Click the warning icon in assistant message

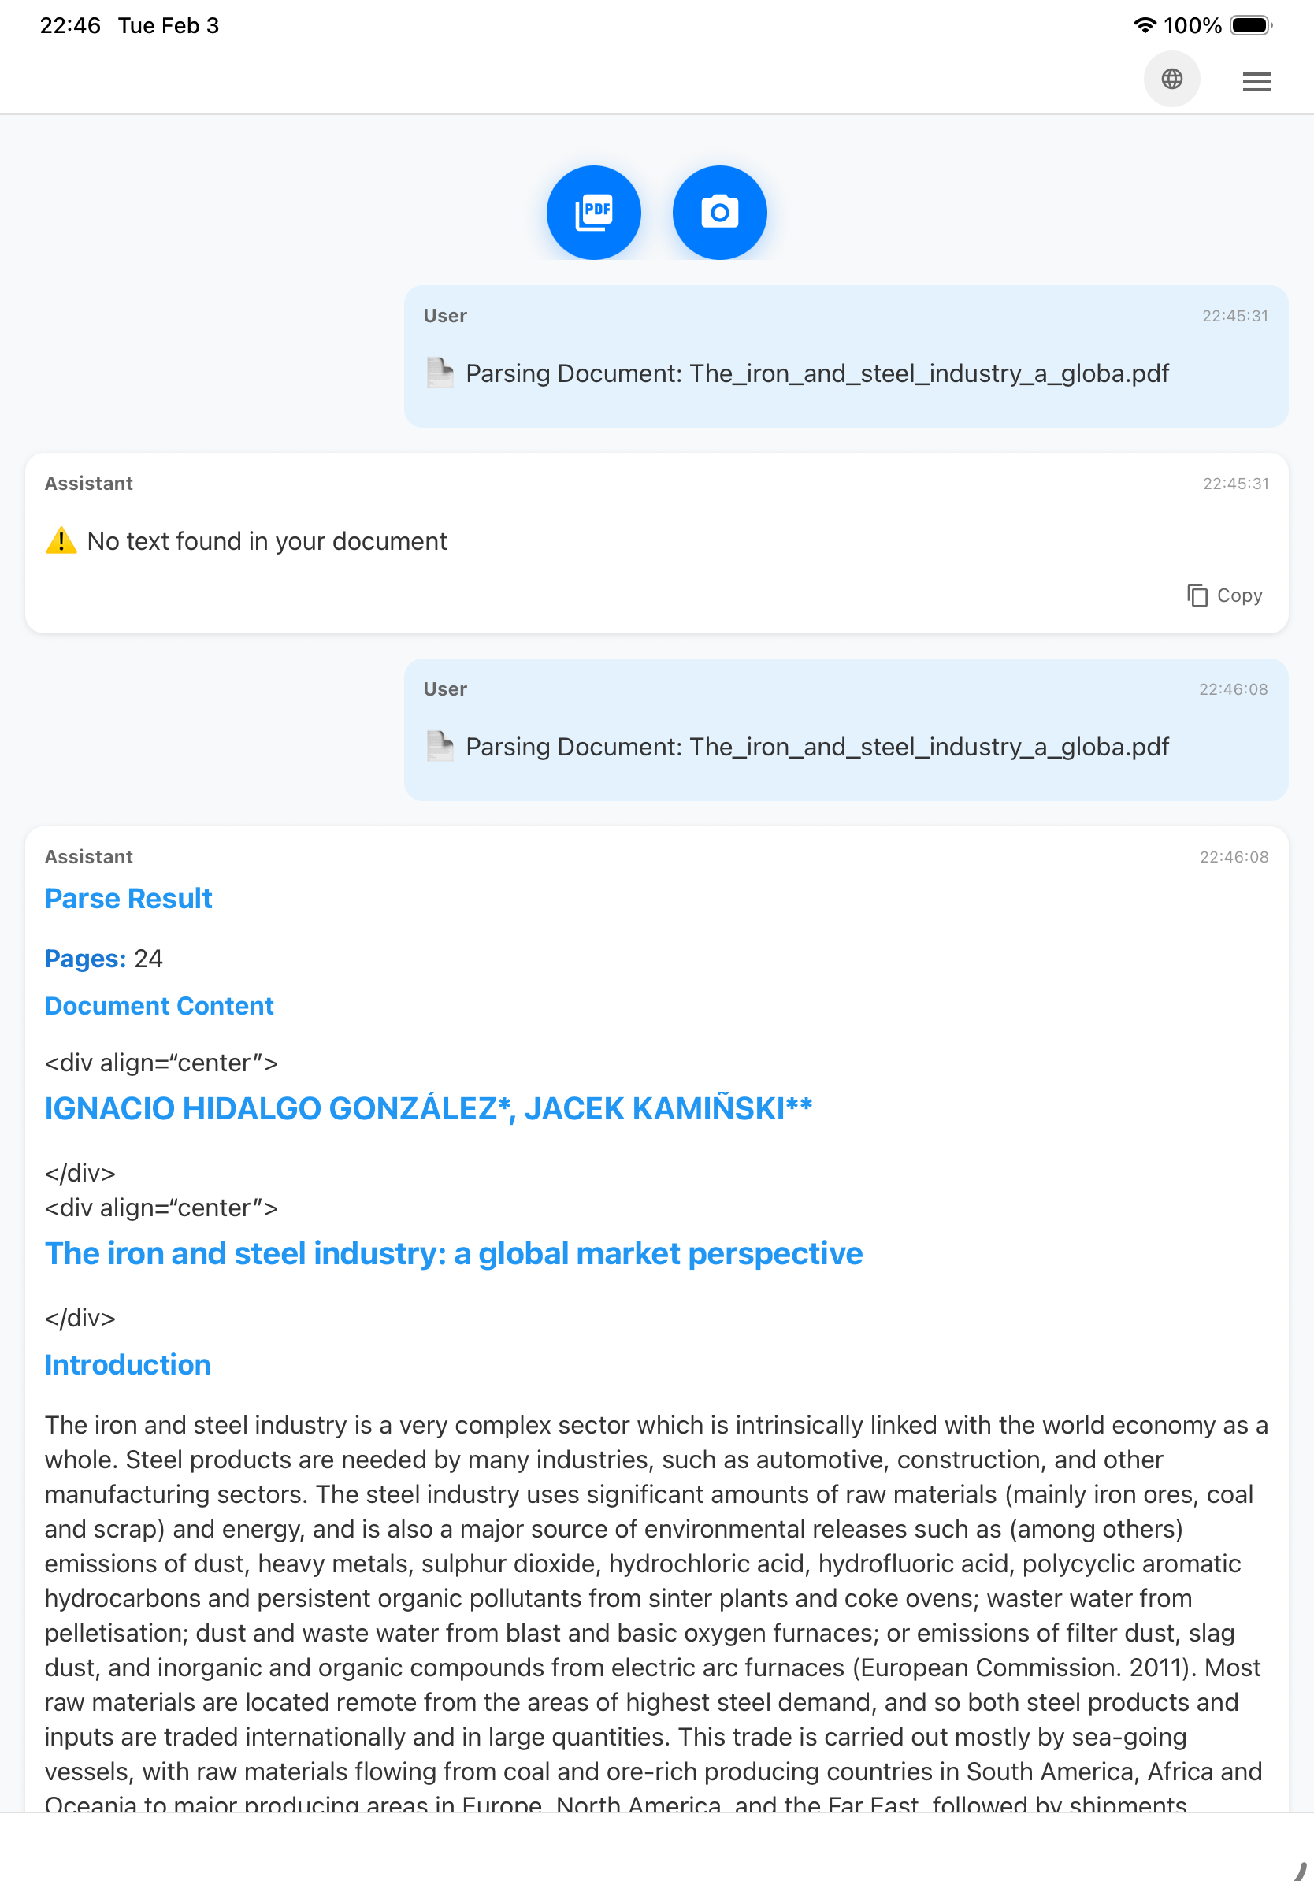click(61, 540)
